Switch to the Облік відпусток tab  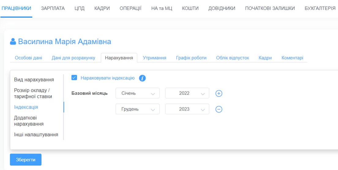[x=233, y=58]
